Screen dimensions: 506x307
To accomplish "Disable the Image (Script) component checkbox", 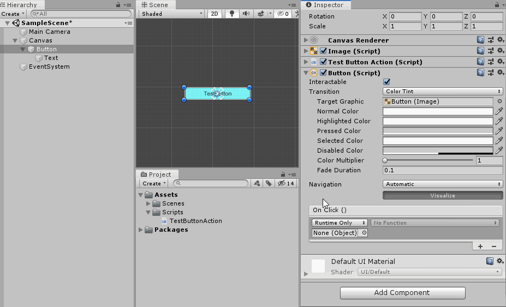I will [323, 51].
